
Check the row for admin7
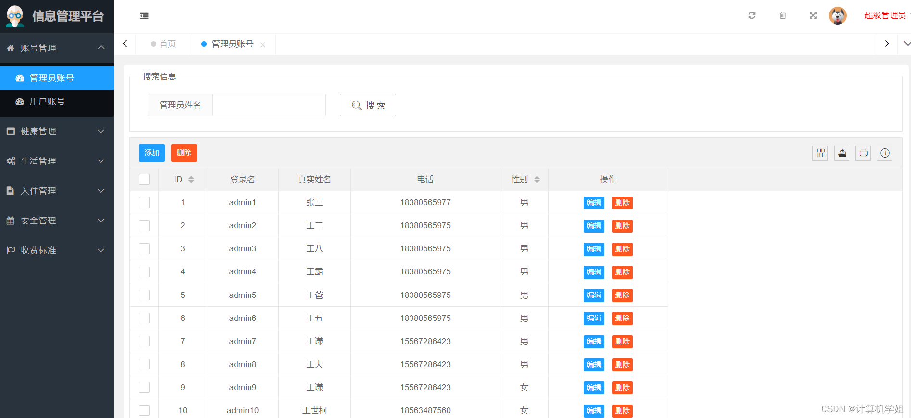tap(144, 341)
